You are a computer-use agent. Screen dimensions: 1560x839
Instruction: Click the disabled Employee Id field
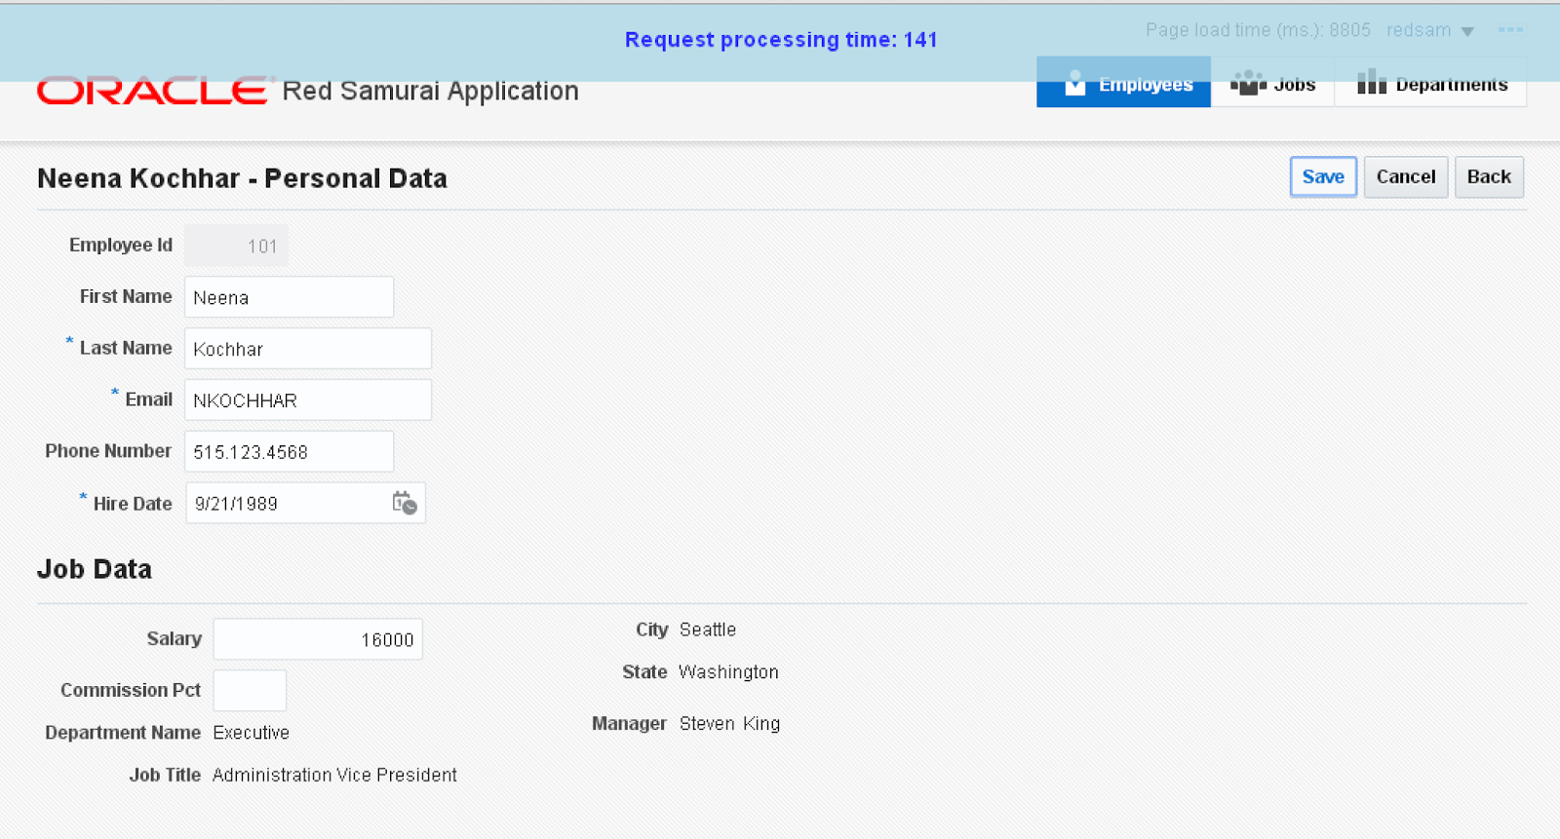[236, 246]
